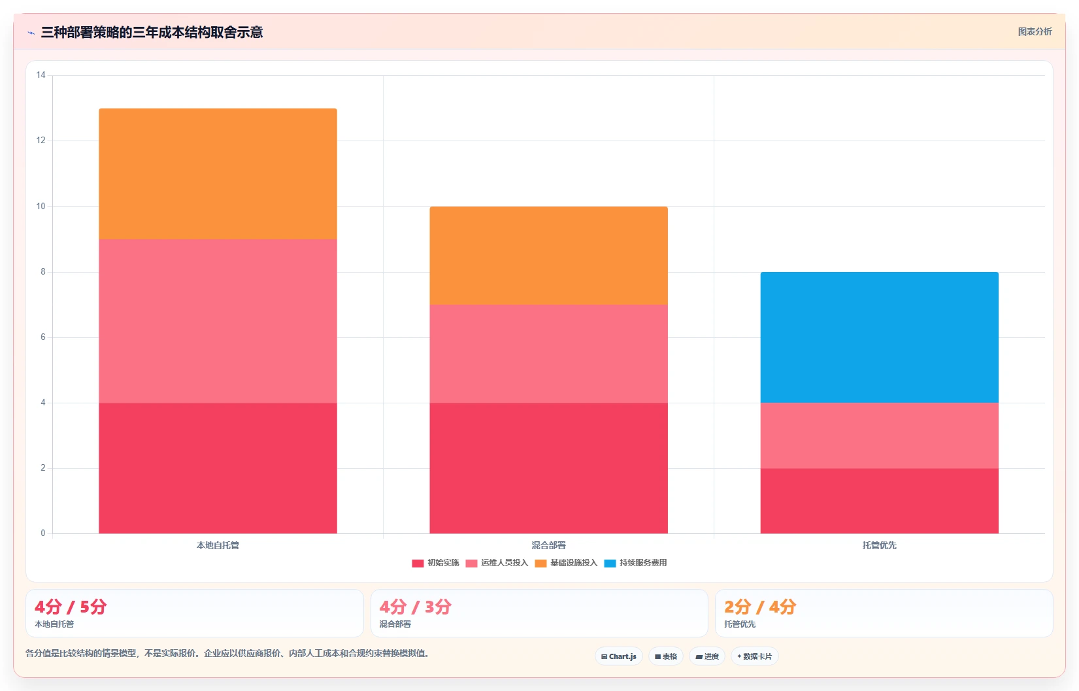The image size is (1079, 691).
Task: Click the title 三种部署策略的三年成本结构取舍示意
Action: tap(152, 32)
